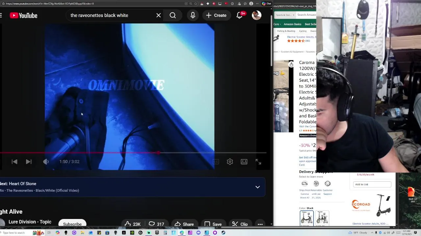Toggle closed captions in the player
The width and height of the screenshot is (421, 236).
coord(216,162)
